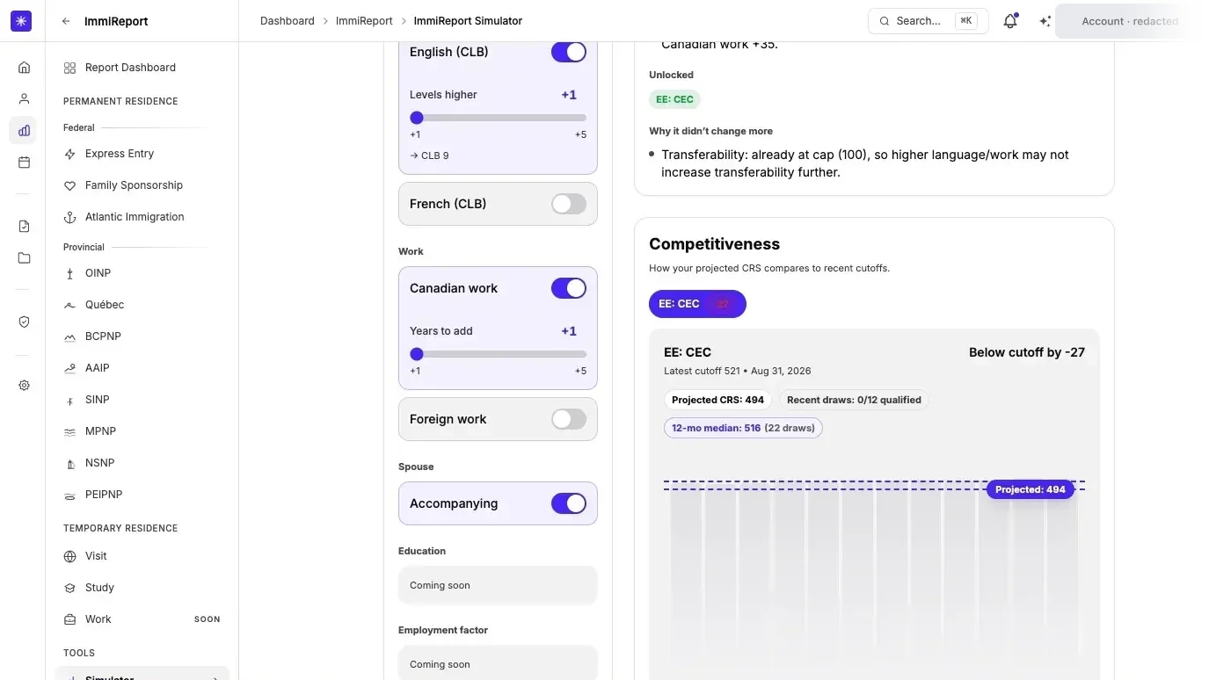Click the home icon in left rail
This screenshot has width=1216, height=680.
[x=24, y=68]
